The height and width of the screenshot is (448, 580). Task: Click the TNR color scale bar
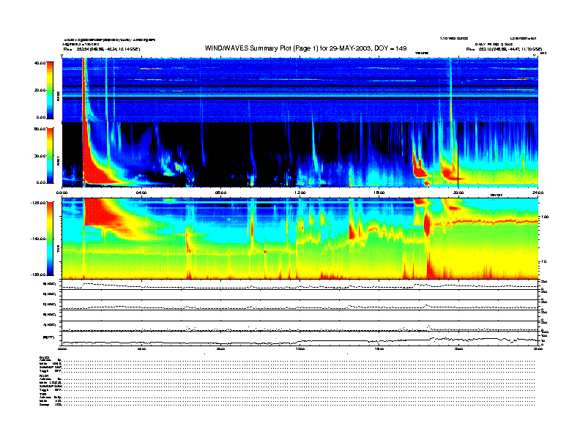pyautogui.click(x=51, y=239)
